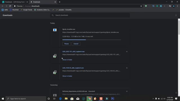The image size is (180, 101).
Task: Open the Windows Start menu
Action: click(3, 98)
